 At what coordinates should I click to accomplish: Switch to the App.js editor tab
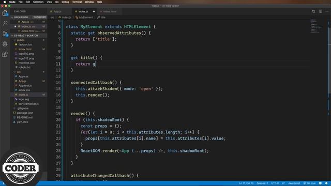tap(57, 11)
